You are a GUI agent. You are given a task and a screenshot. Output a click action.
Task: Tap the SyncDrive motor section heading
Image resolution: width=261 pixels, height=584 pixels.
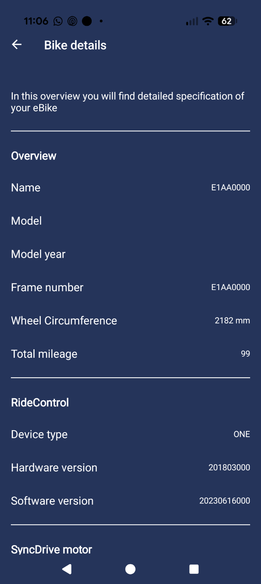(x=52, y=550)
